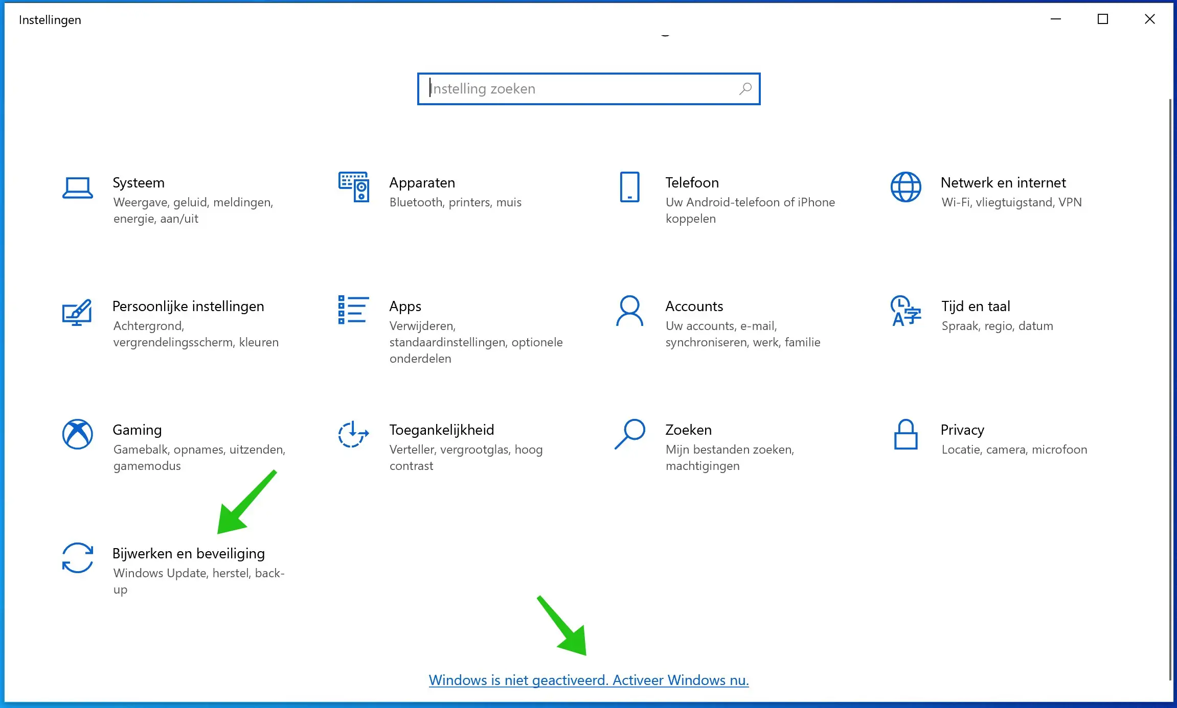
Task: Click the Zoeken heading
Action: tap(689, 430)
